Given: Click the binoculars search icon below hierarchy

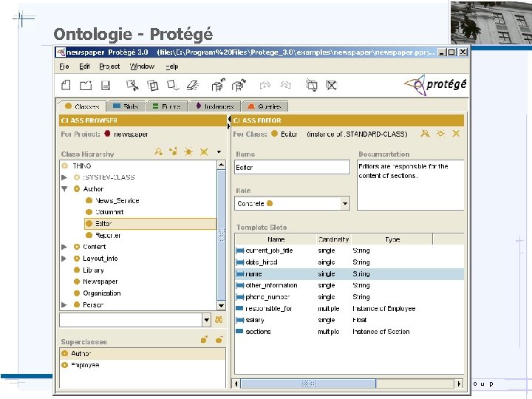Looking at the screenshot, I should click(219, 319).
